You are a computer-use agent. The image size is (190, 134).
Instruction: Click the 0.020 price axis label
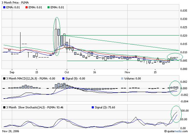coord(184,36)
